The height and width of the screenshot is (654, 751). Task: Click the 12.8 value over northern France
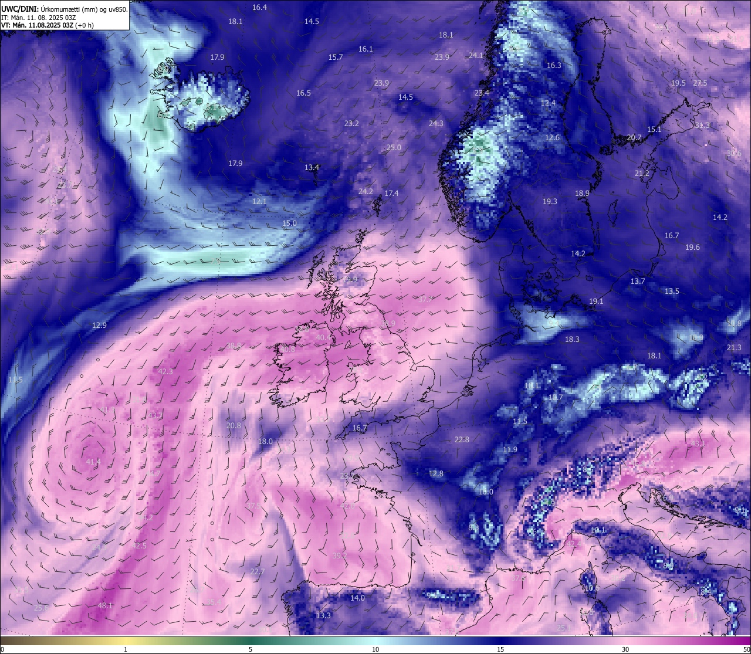click(x=436, y=473)
